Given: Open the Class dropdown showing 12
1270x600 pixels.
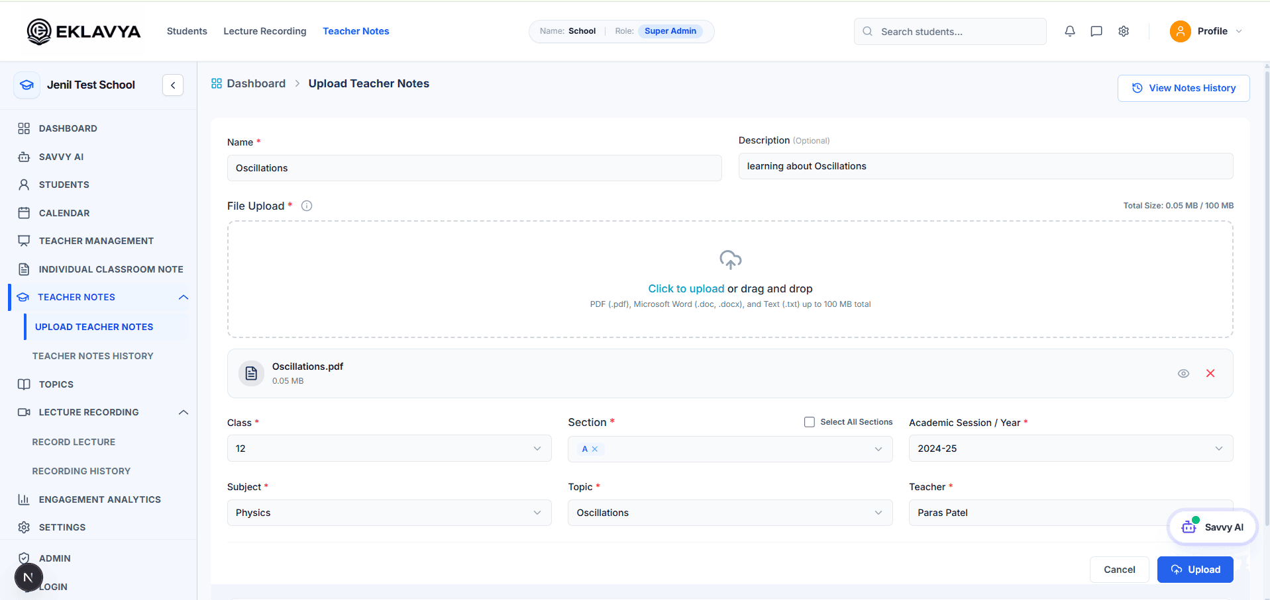Looking at the screenshot, I should tap(389, 449).
